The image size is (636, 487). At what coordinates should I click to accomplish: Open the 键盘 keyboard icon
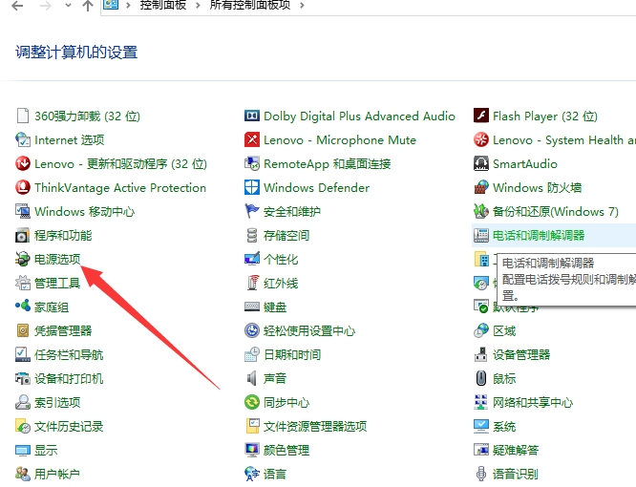(x=252, y=307)
